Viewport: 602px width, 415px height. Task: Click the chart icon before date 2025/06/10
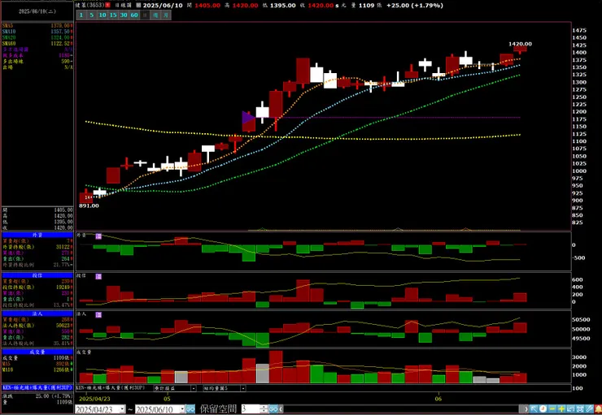[x=138, y=6]
